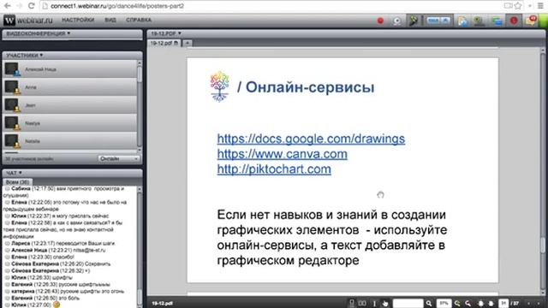548x308 pixels.
Task: Collapse the ЧАТ panel header
Action: (72, 173)
